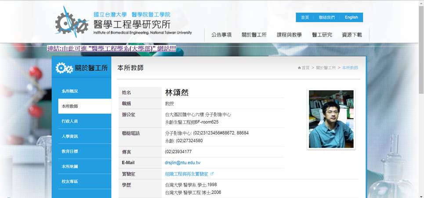This screenshot has width=424, height=198.
Task: Switch site language to English
Action: point(351,17)
